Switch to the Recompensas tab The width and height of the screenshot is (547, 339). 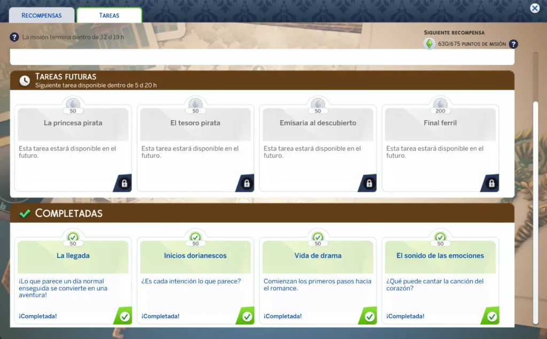tap(42, 15)
